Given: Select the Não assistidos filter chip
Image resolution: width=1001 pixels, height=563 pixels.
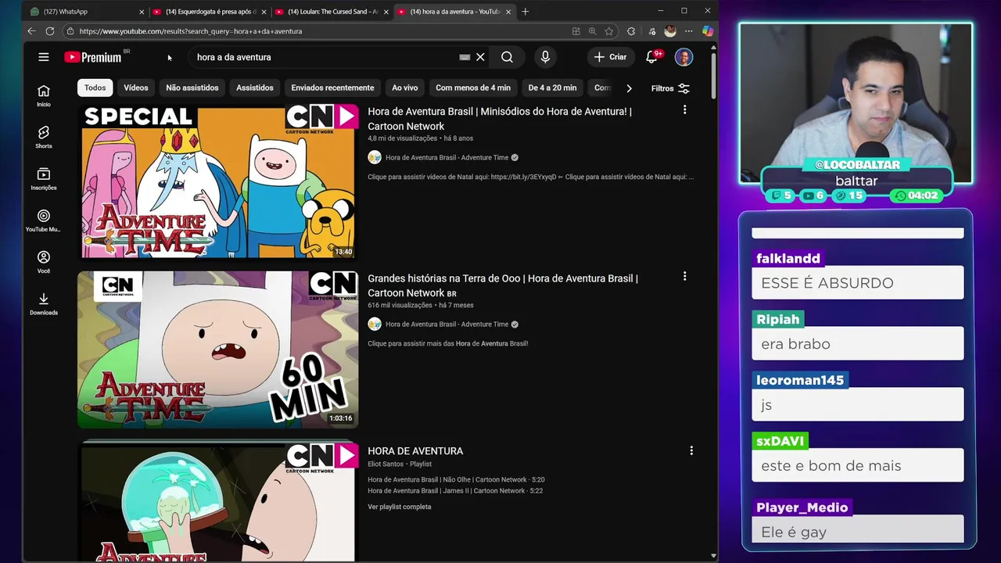Looking at the screenshot, I should tap(192, 88).
